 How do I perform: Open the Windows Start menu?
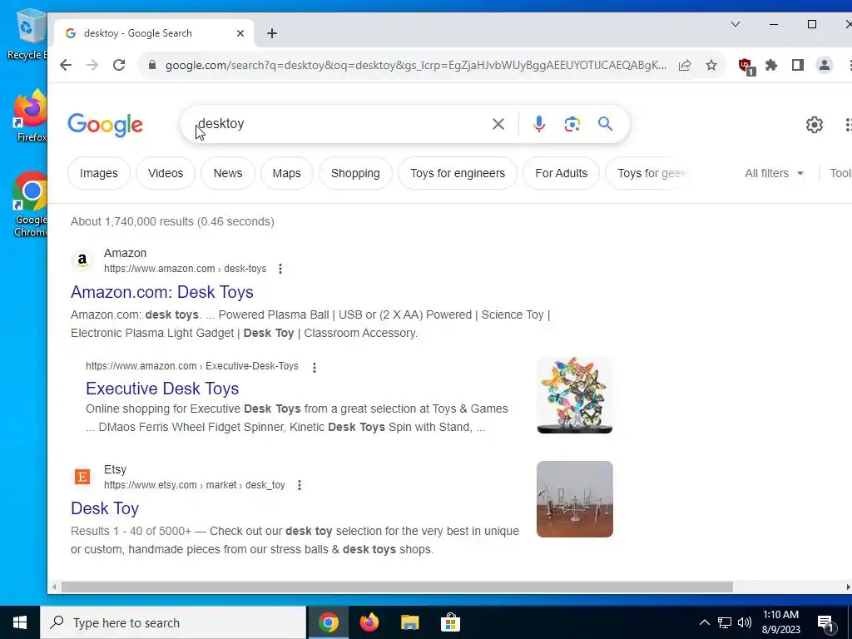(x=20, y=622)
